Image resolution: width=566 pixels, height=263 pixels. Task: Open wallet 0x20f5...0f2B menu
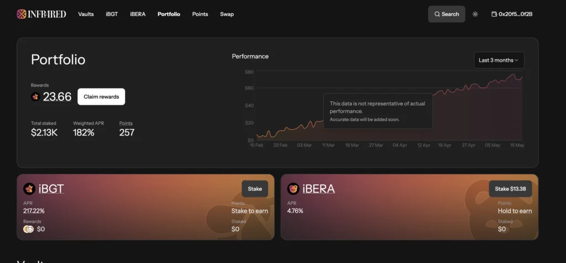pos(512,14)
